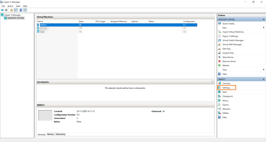266x142 pixels.
Task: Create a Checkpoint for MMSV1
Action: click(228, 96)
